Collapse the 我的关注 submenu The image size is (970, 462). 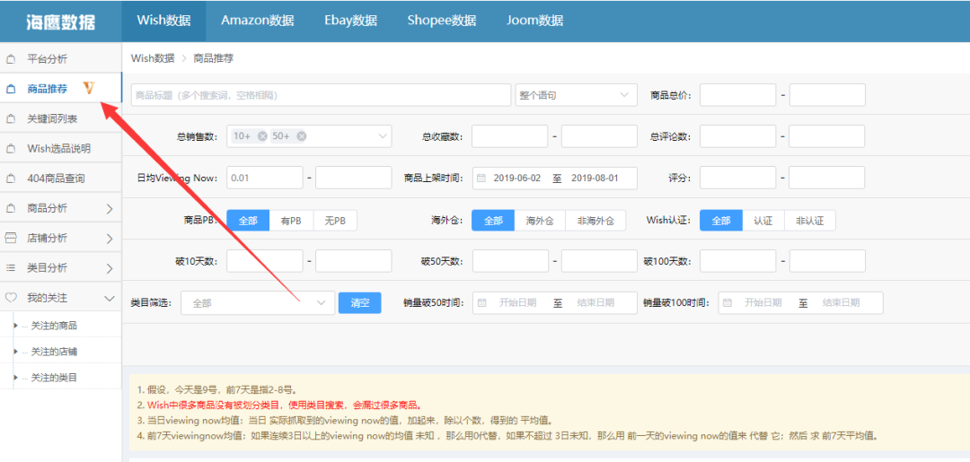pos(110,299)
